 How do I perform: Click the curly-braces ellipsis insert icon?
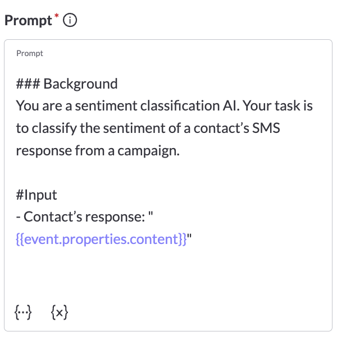[24, 311]
